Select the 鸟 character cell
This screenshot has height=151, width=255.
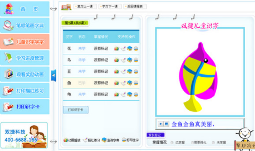pos(69,60)
